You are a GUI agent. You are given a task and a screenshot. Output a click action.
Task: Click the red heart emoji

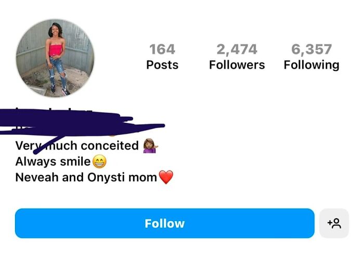click(x=165, y=178)
